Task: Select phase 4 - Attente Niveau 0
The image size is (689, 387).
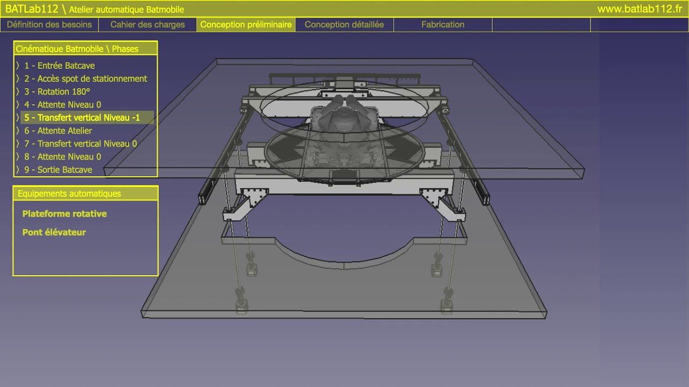Action: point(62,104)
